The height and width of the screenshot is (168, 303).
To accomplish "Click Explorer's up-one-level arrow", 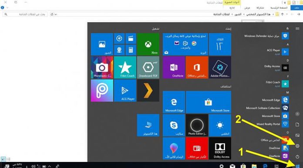I will [283, 14].
